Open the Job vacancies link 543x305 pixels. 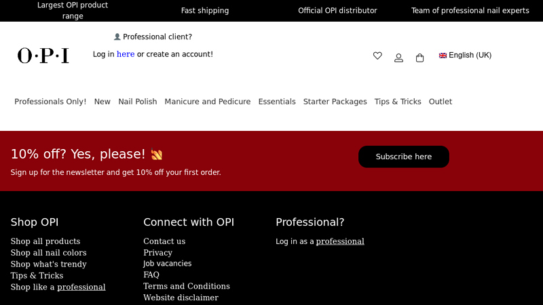click(167, 264)
